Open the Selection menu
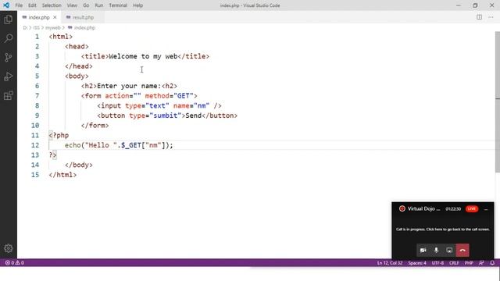The width and height of the screenshot is (500, 281). 52,5
